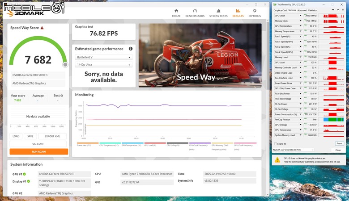Open GPU-Z GPU selector RTX 5070 Ti dropdown
The height and width of the screenshot is (201, 349).
tap(294, 150)
